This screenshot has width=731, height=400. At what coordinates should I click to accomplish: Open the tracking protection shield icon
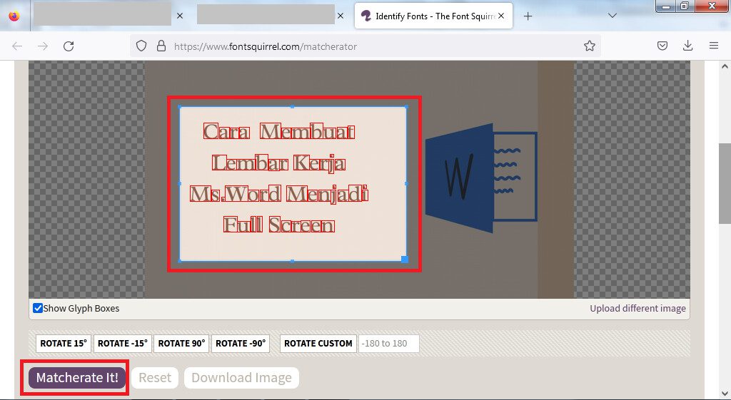point(141,46)
